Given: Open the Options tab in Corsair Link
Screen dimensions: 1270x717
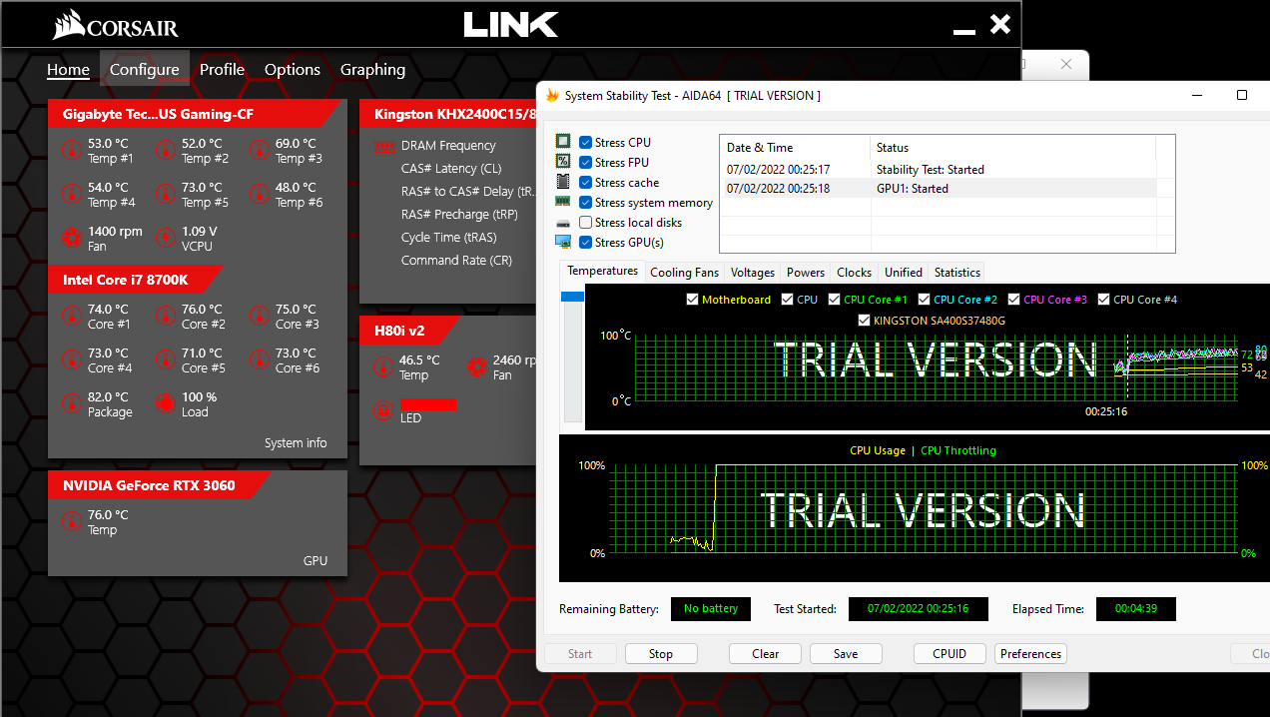Looking at the screenshot, I should click(x=293, y=70).
